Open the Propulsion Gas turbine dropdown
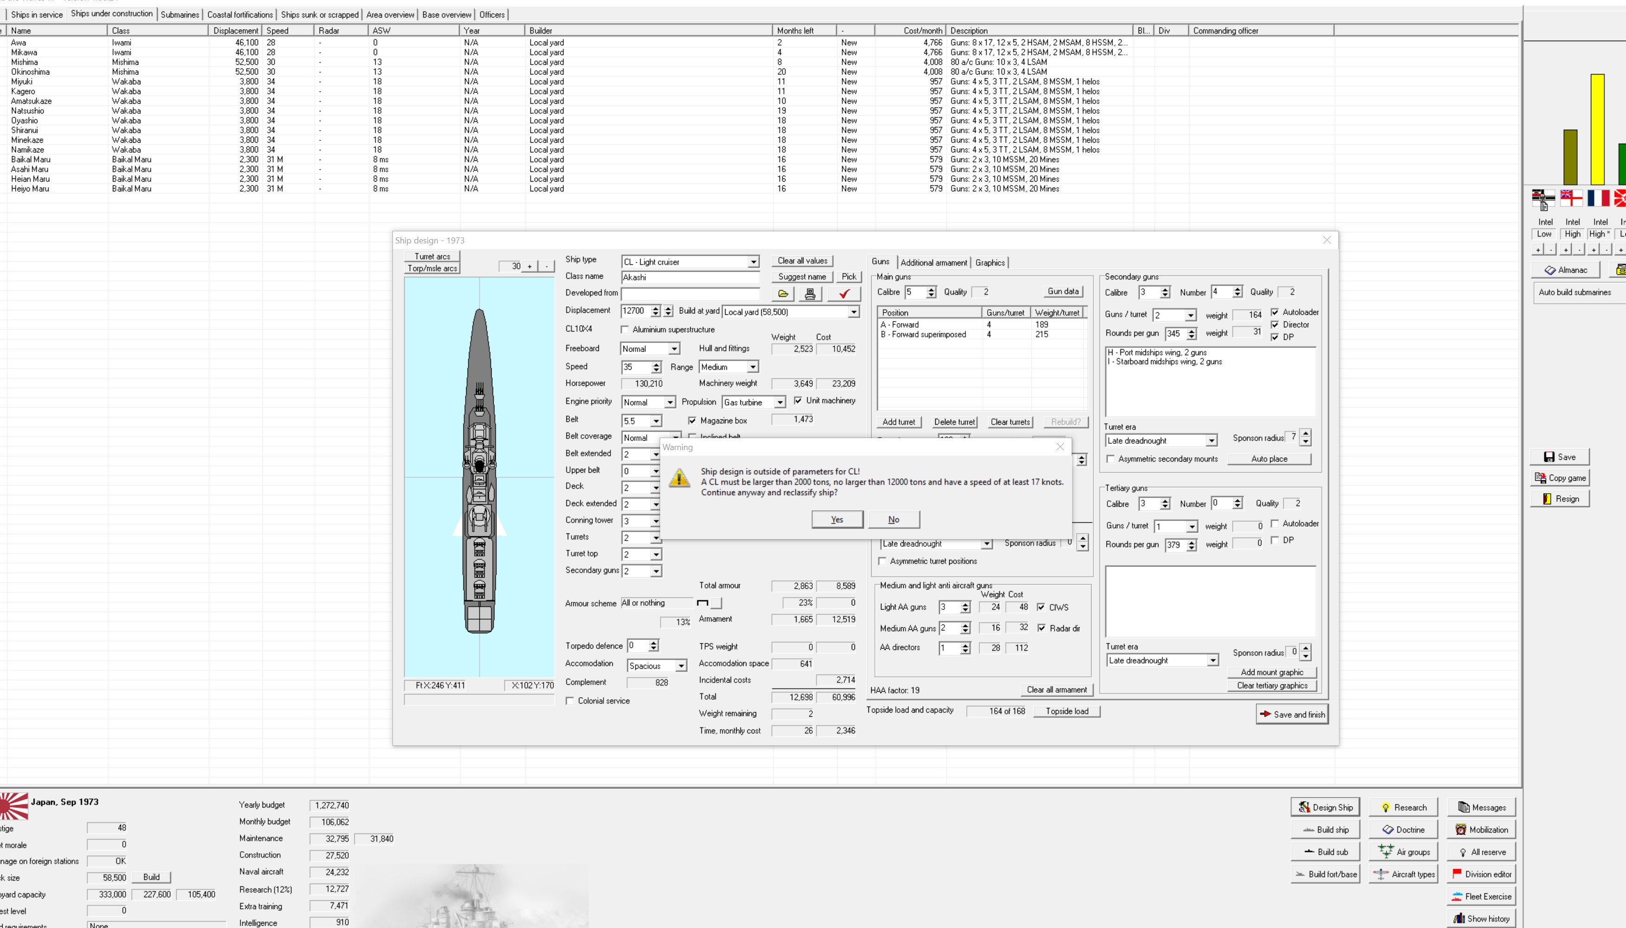Viewport: 1626px width, 928px height. click(779, 402)
